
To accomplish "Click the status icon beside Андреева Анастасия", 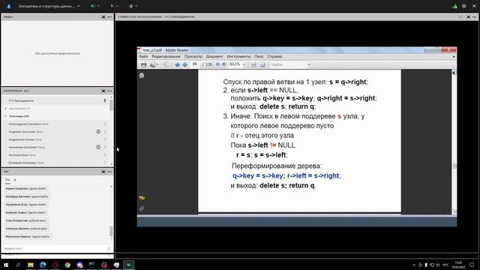I will coord(98,132).
